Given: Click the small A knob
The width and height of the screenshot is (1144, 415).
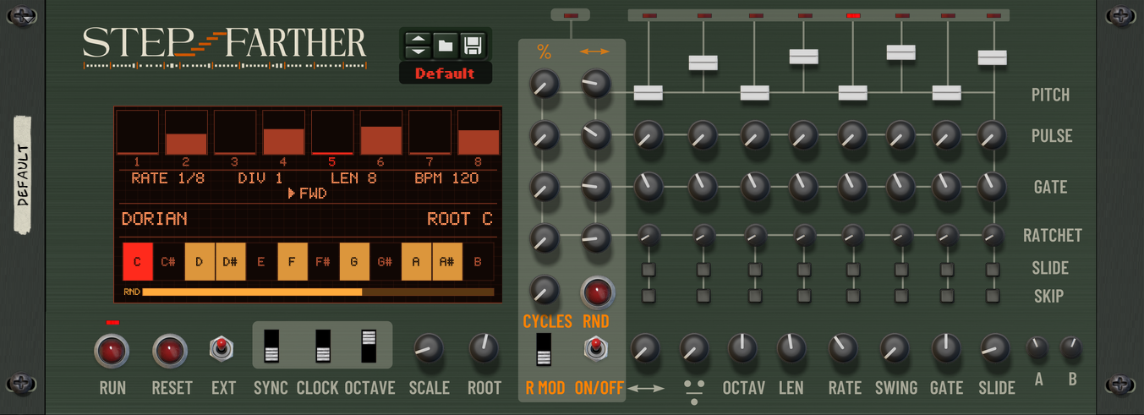Looking at the screenshot, I should pos(1037,347).
